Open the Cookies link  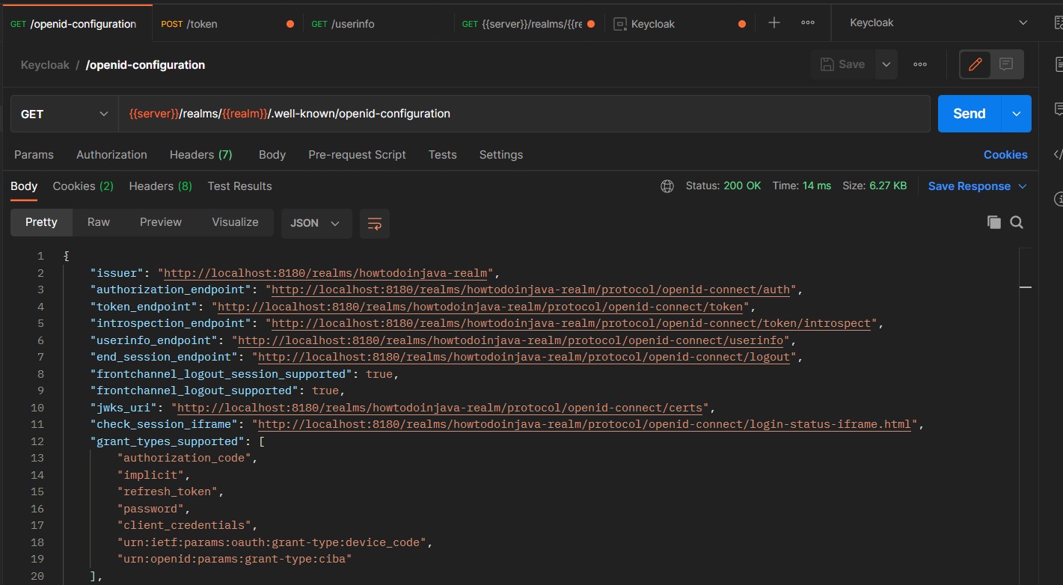1005,155
